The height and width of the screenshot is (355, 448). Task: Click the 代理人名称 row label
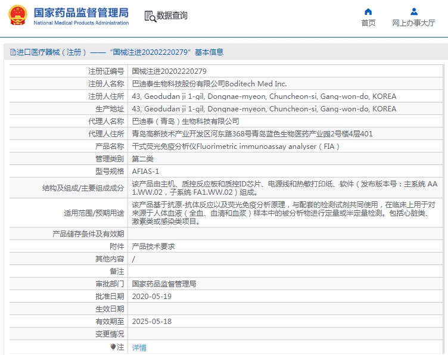(106, 122)
